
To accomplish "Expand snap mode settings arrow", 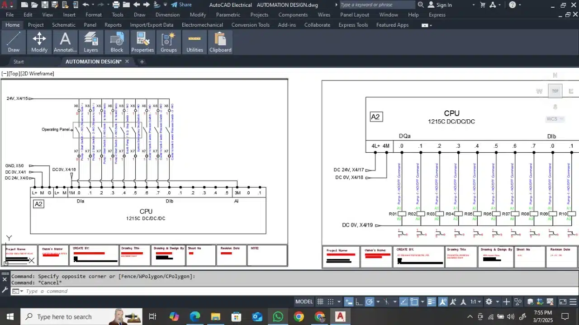I will pyautogui.click(x=338, y=301).
